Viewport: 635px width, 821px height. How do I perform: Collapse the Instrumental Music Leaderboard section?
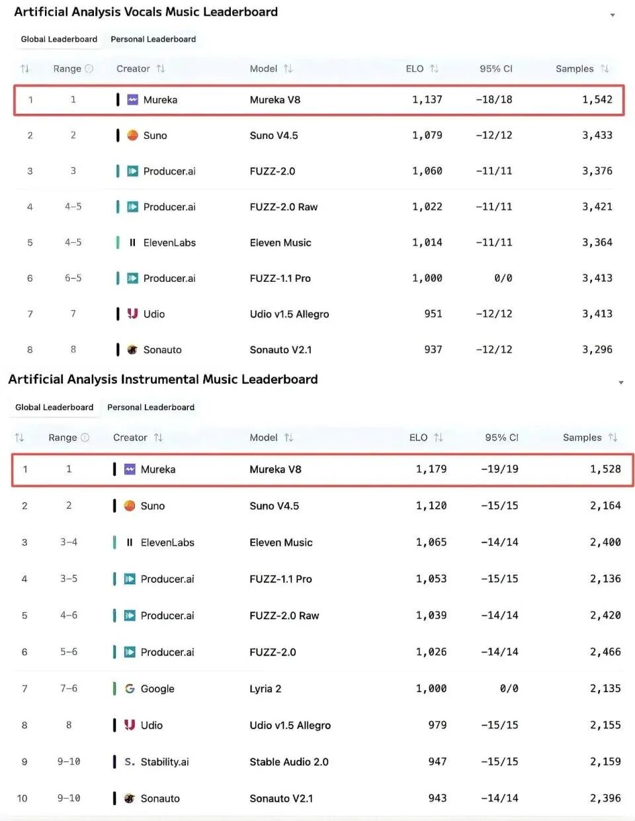(620, 382)
